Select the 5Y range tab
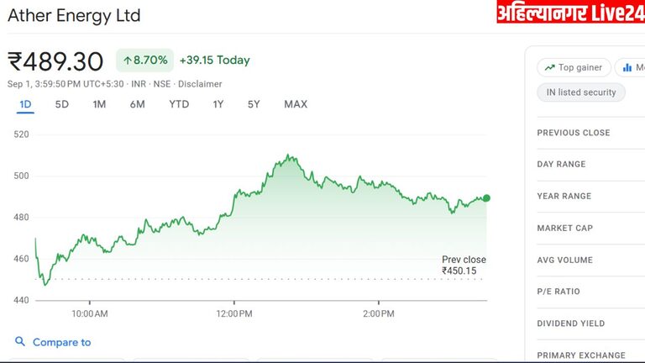 [x=254, y=104]
